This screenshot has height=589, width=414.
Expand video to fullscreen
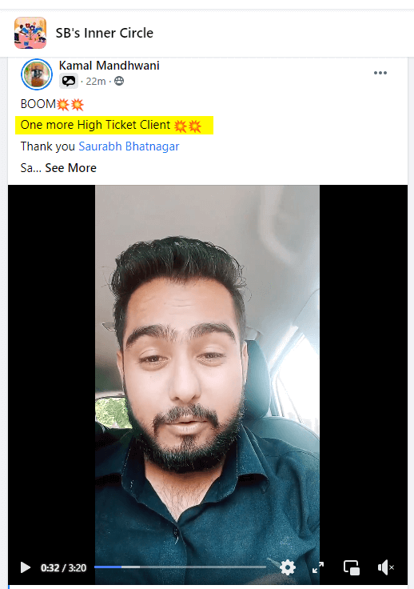pyautogui.click(x=318, y=567)
